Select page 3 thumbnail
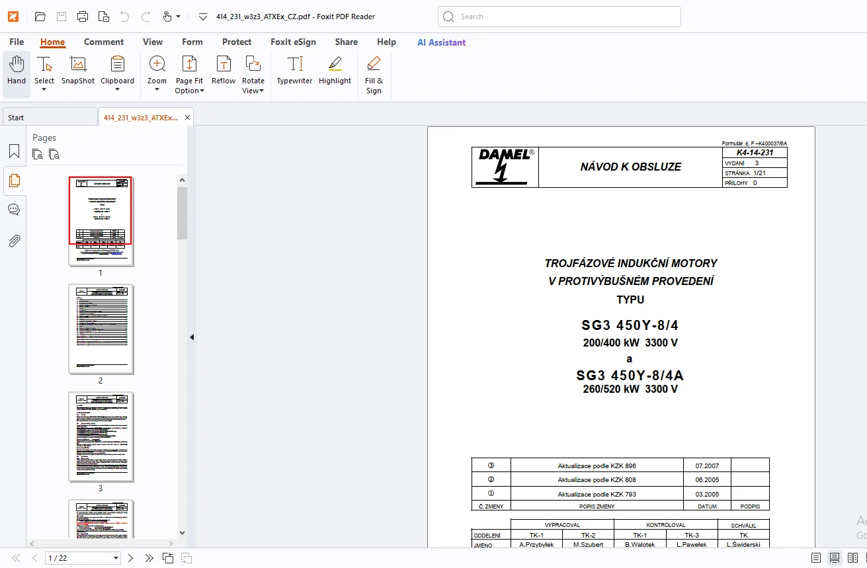 click(x=101, y=436)
